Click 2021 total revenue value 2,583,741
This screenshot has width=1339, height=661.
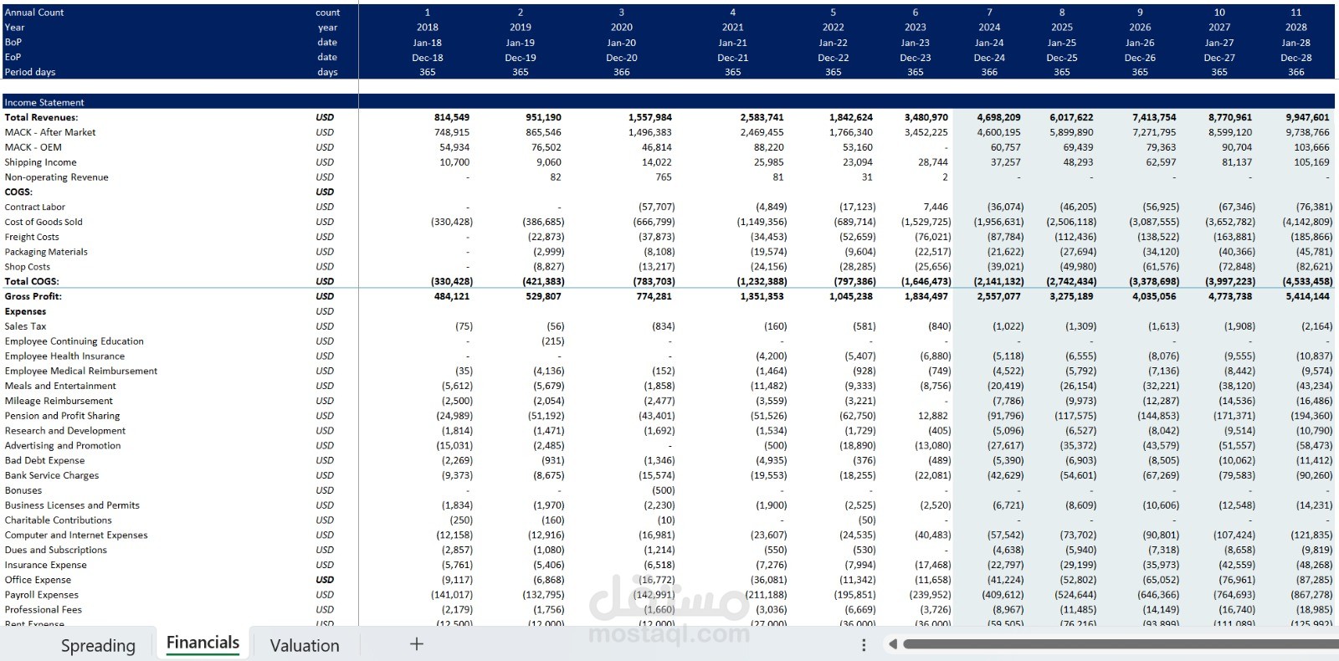(762, 117)
